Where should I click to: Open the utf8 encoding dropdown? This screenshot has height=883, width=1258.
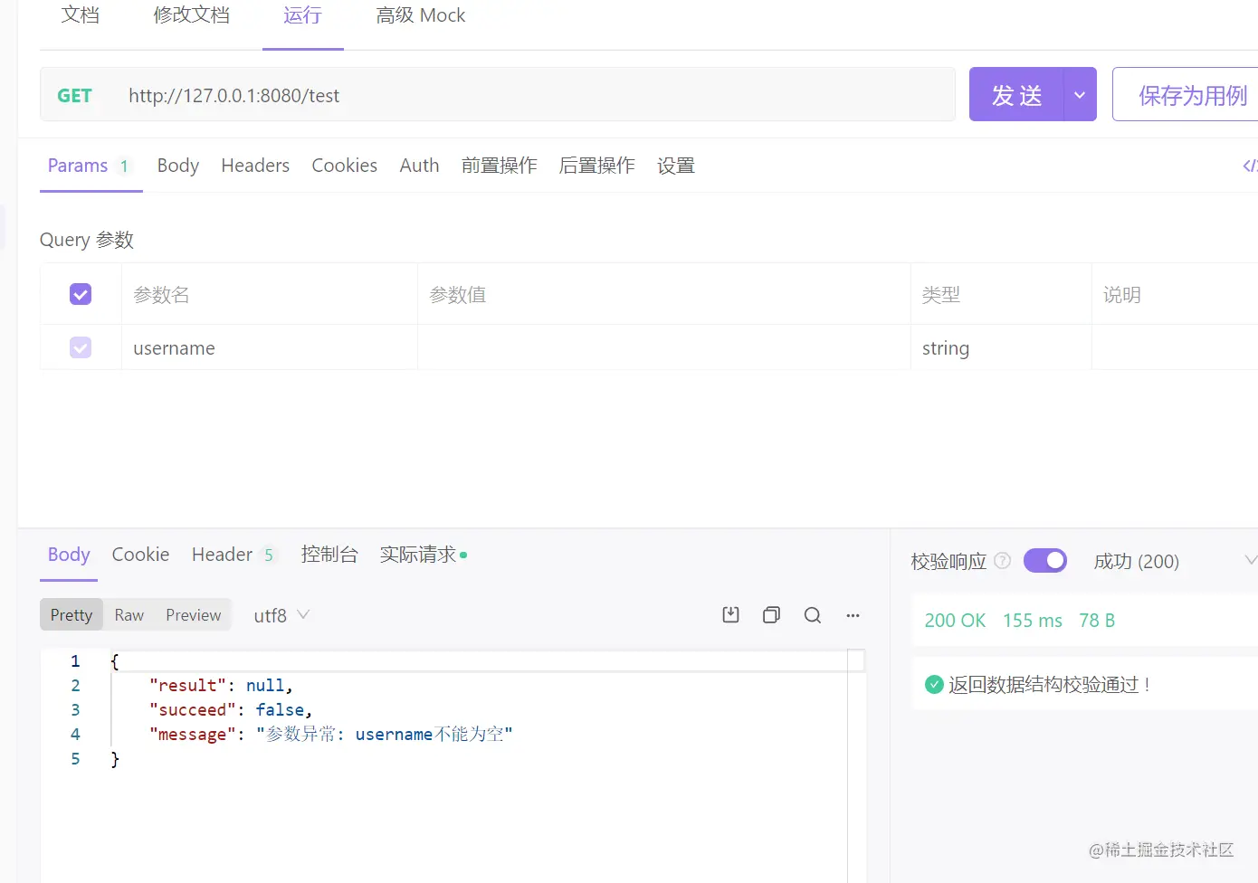click(281, 615)
